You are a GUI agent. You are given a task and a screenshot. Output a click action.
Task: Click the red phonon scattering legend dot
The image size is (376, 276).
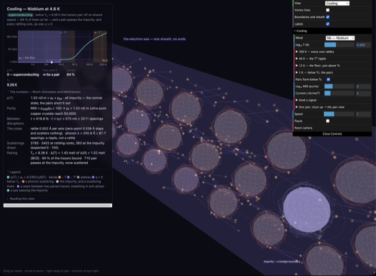pyautogui.click(x=23, y=182)
